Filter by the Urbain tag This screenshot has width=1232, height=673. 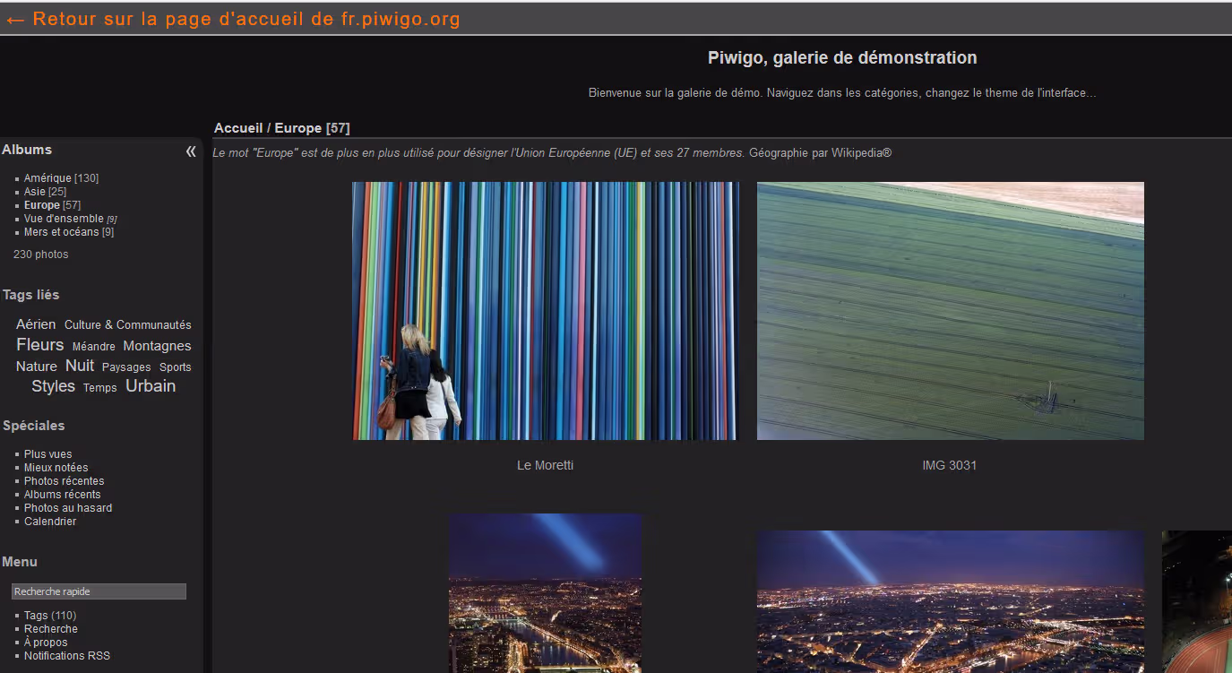pos(151,386)
